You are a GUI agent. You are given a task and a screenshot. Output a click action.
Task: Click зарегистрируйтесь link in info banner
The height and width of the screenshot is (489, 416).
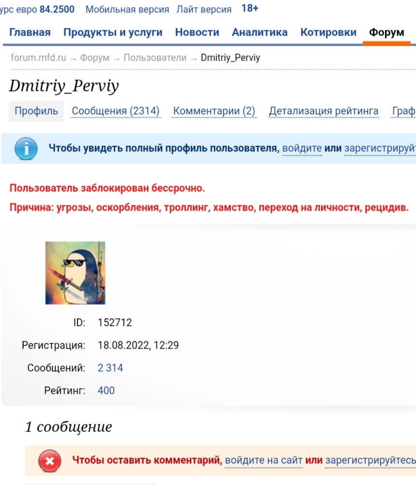[380, 148]
